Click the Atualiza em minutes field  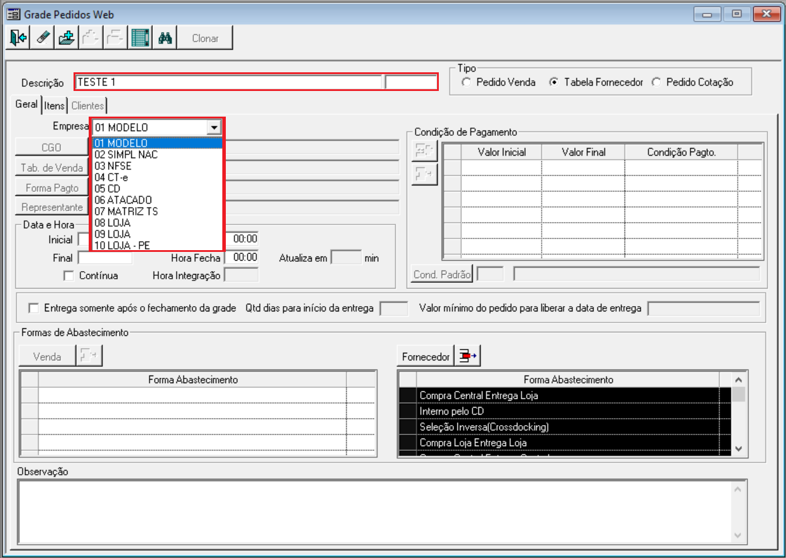346,257
